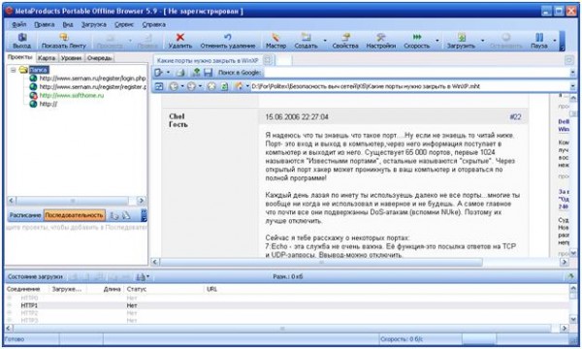Click the close-tab icon beside the WinXP tab
The height and width of the screenshot is (349, 582).
[x=268, y=60]
